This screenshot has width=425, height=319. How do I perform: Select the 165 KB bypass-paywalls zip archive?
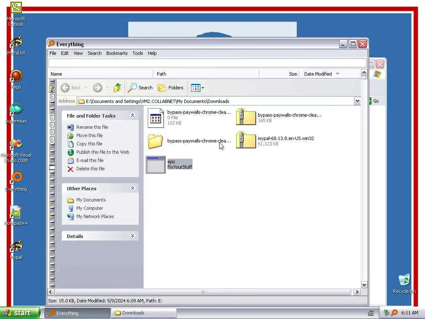coord(278,118)
